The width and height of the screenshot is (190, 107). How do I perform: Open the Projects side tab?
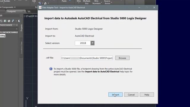[21, 28]
